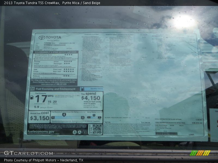This screenshot has width=218, height=163.
Task: Click the Side Crash Front seat stars
Action: pyautogui.click(x=69, y=69)
